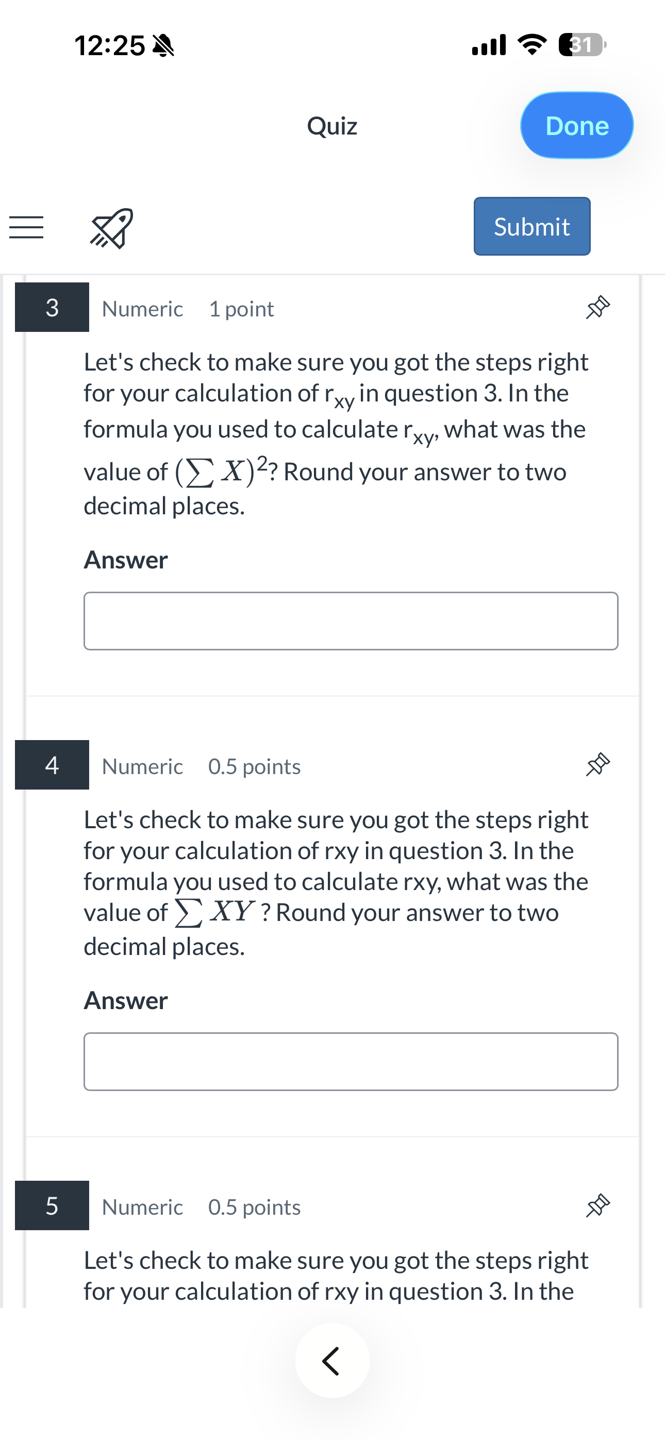This screenshot has height=1441, width=665.
Task: Tap the back chevron at the bottom
Action: click(332, 1361)
